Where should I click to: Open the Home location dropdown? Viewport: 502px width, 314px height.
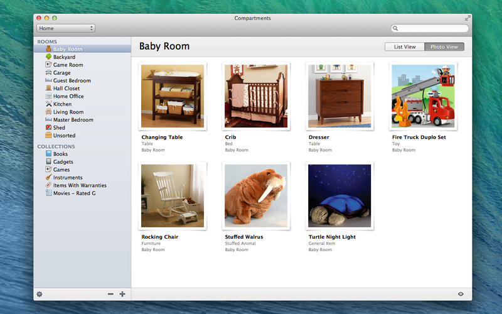(66, 28)
